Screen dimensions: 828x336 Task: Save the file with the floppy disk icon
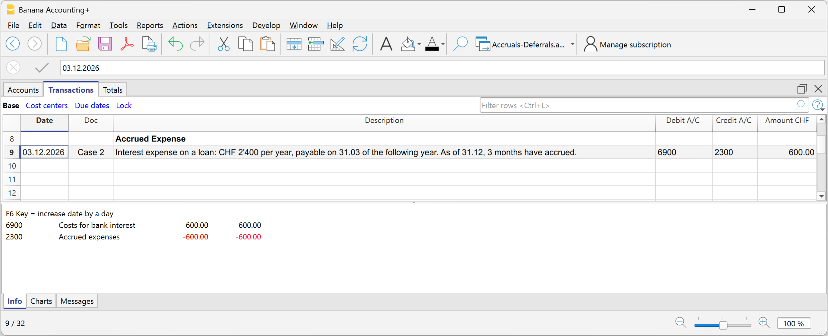click(x=105, y=44)
